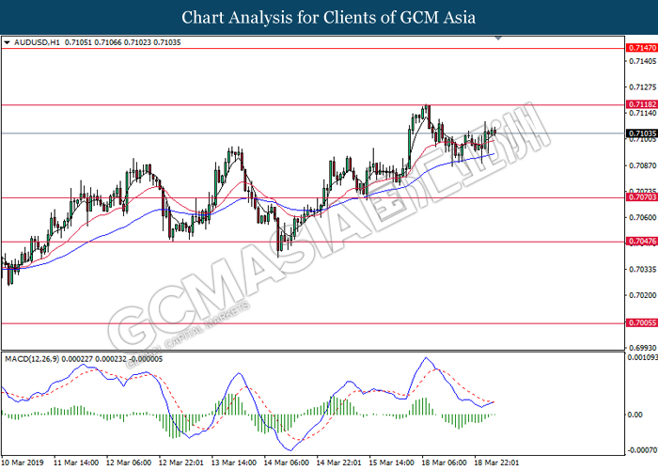
Task: Click the 11 Mar 14:00 time axis label
Action: 76,462
